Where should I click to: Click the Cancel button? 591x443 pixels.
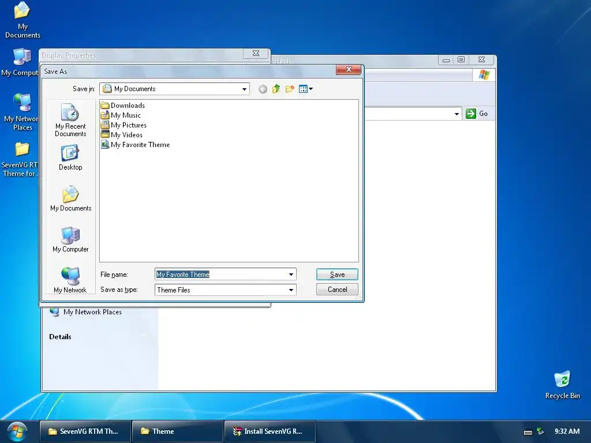coord(337,290)
